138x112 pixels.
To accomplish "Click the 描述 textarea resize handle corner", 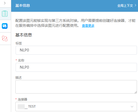I will coord(136,92).
